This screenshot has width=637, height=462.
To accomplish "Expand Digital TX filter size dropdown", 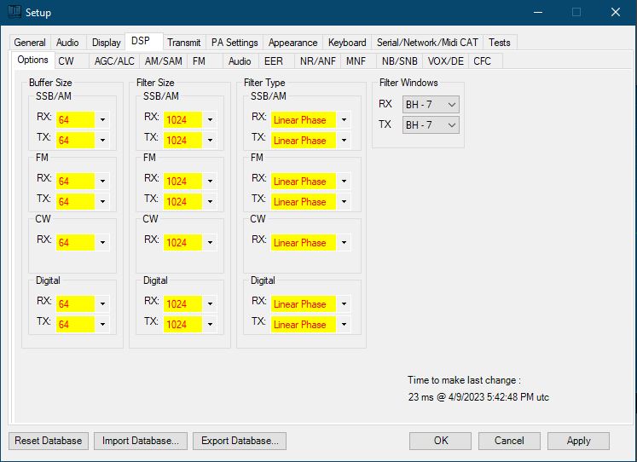I will coord(210,325).
